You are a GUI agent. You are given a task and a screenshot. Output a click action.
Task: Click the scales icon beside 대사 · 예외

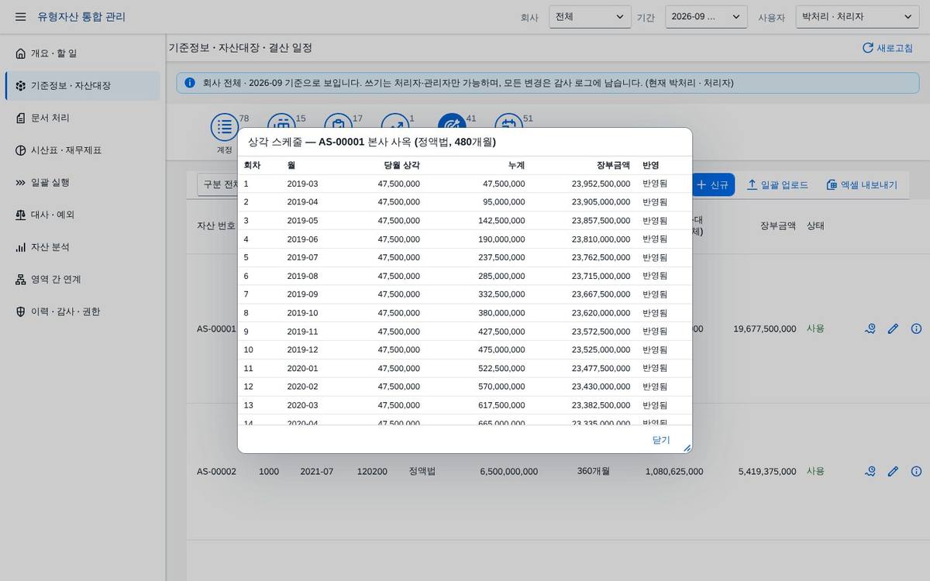point(21,215)
